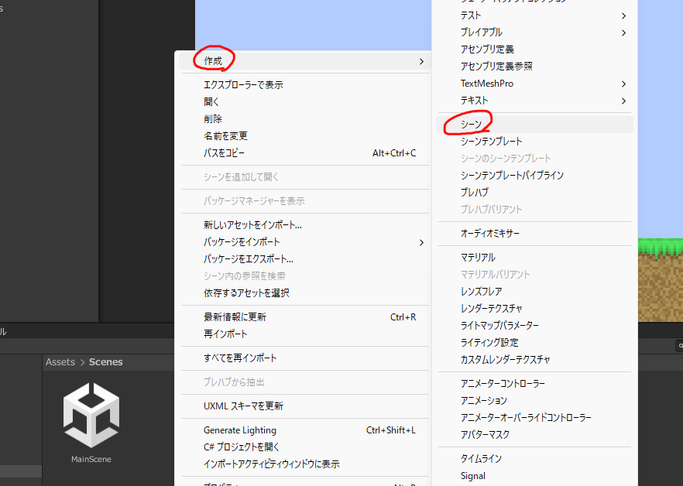
Task: Click アバターマスク entry
Action: click(534, 435)
